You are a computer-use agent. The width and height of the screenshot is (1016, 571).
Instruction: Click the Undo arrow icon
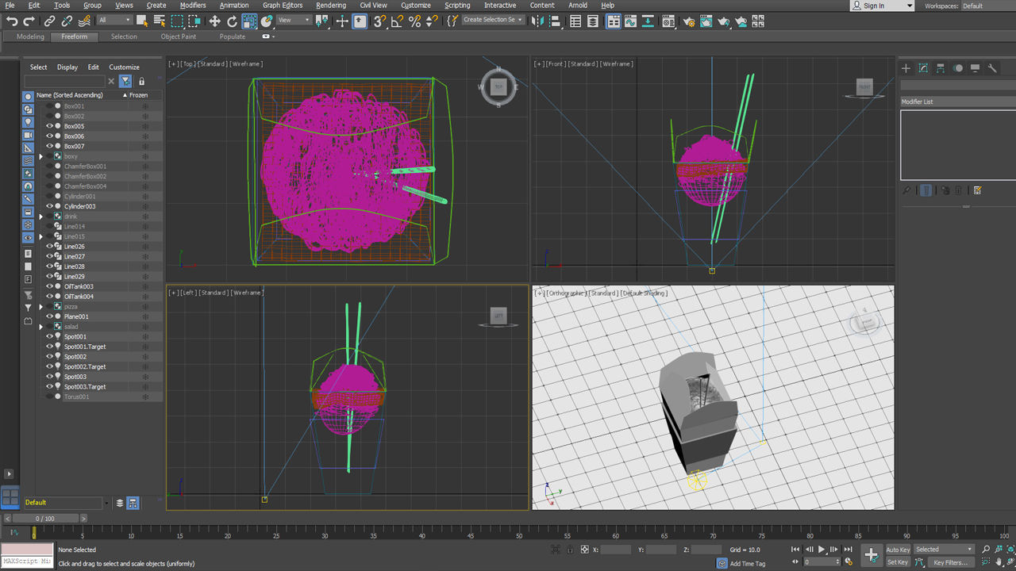12,21
